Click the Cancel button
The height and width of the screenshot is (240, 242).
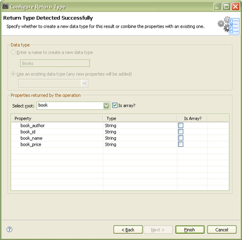(221, 230)
